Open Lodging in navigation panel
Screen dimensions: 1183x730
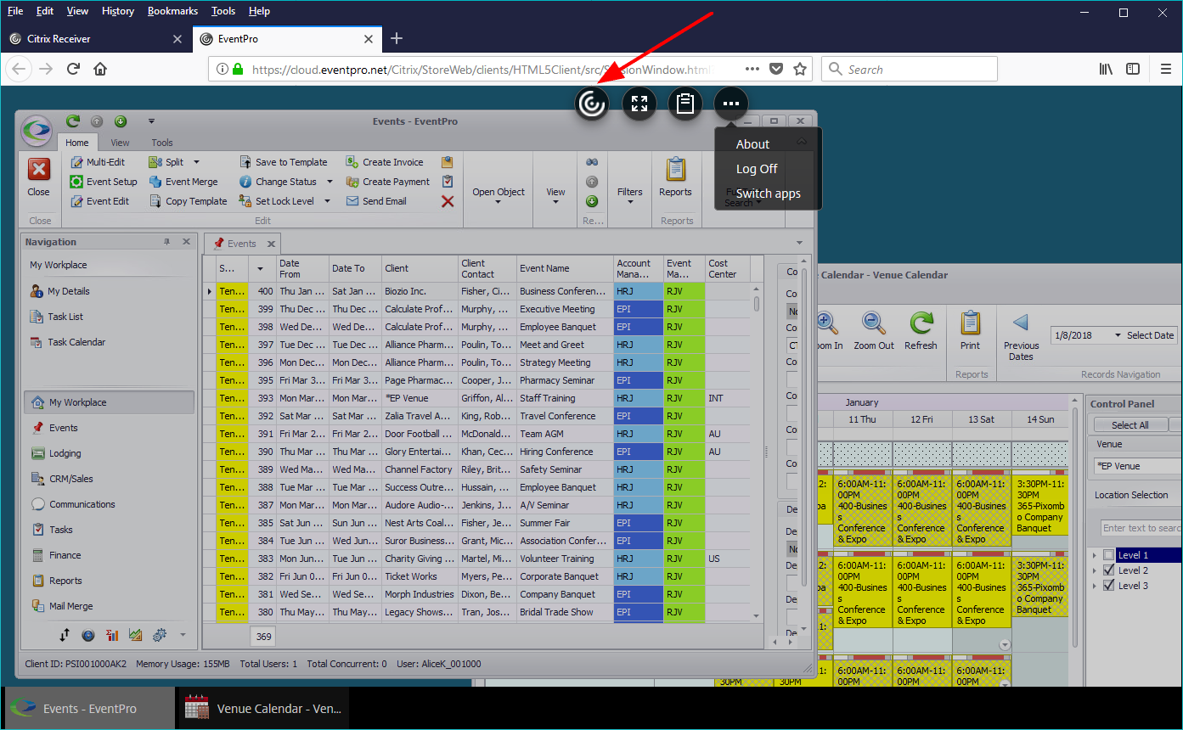(x=65, y=453)
